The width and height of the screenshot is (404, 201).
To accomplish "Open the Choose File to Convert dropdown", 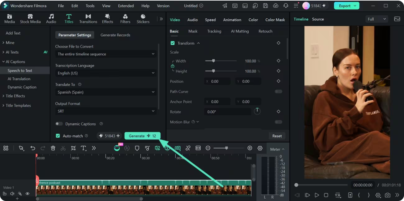I will tap(106, 54).
